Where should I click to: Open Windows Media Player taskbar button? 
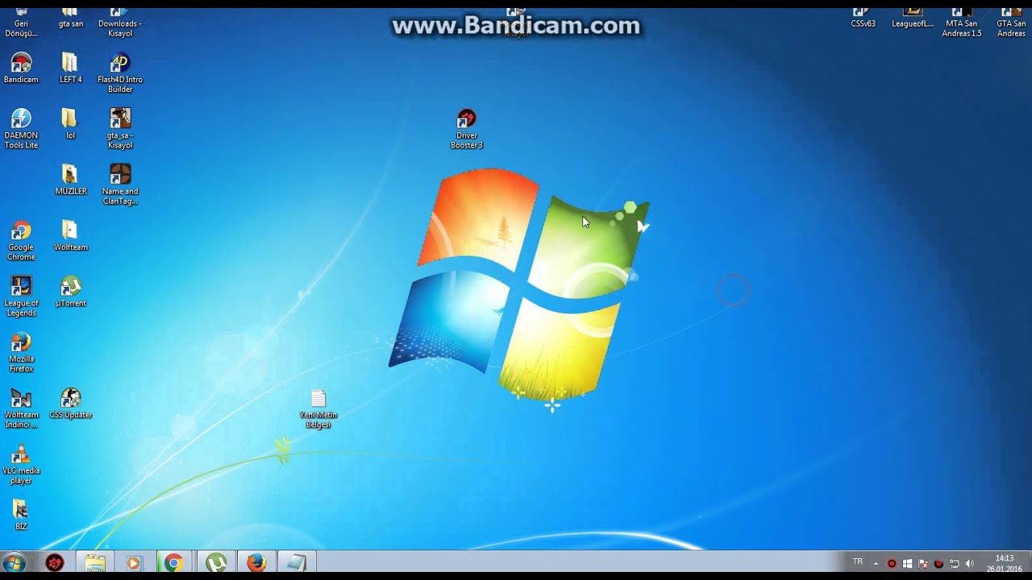(x=134, y=562)
